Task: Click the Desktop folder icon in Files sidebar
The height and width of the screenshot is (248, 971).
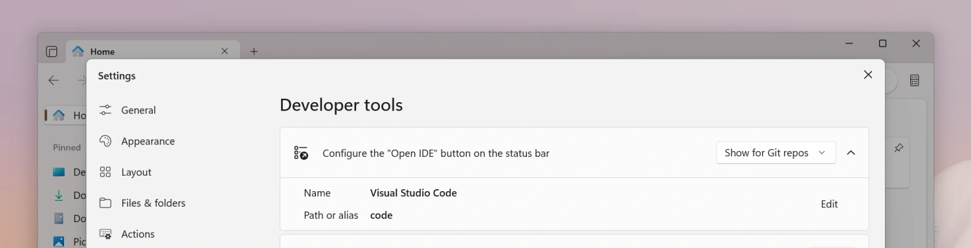Action: [59, 172]
